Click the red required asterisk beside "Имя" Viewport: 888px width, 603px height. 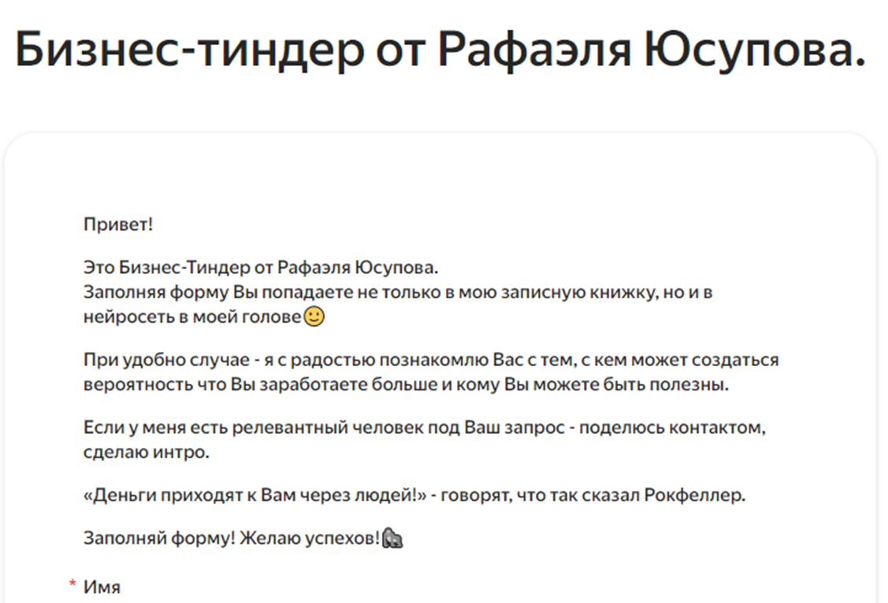[72, 584]
